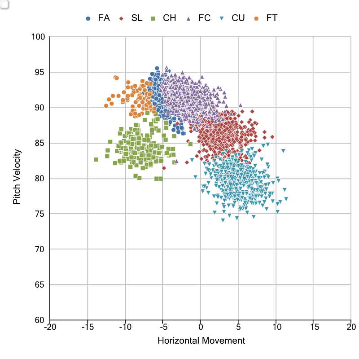The image size is (359, 359).
Task: Select the green square legend marker
Action: (x=153, y=18)
